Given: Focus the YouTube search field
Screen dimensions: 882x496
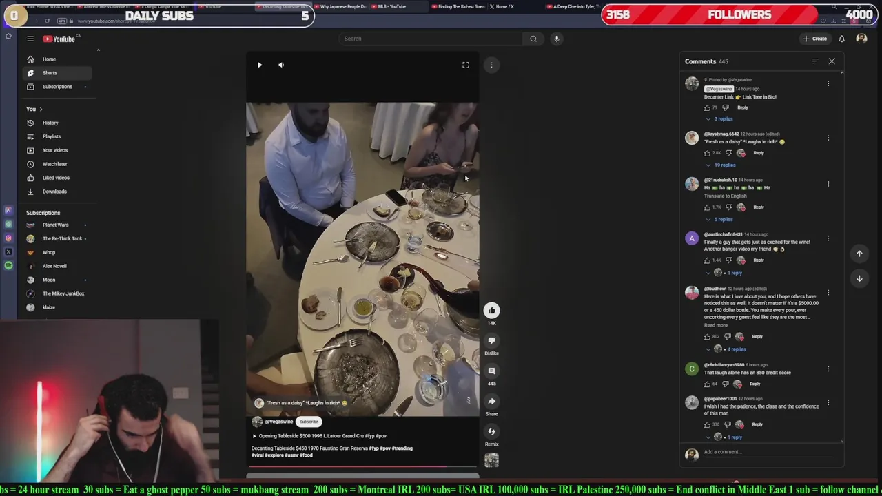Looking at the screenshot, I should pos(433,39).
